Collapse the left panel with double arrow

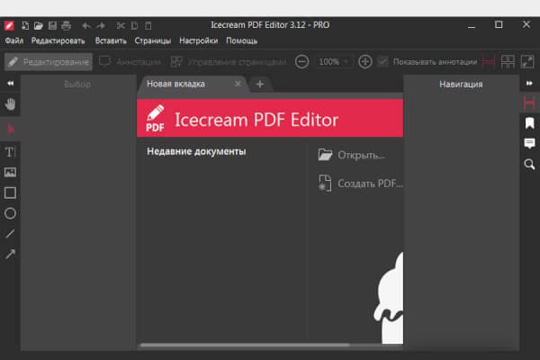[x=10, y=84]
